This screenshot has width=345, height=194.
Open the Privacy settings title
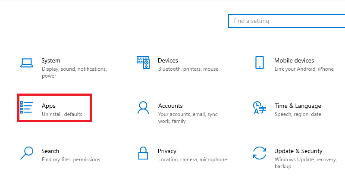click(x=167, y=151)
